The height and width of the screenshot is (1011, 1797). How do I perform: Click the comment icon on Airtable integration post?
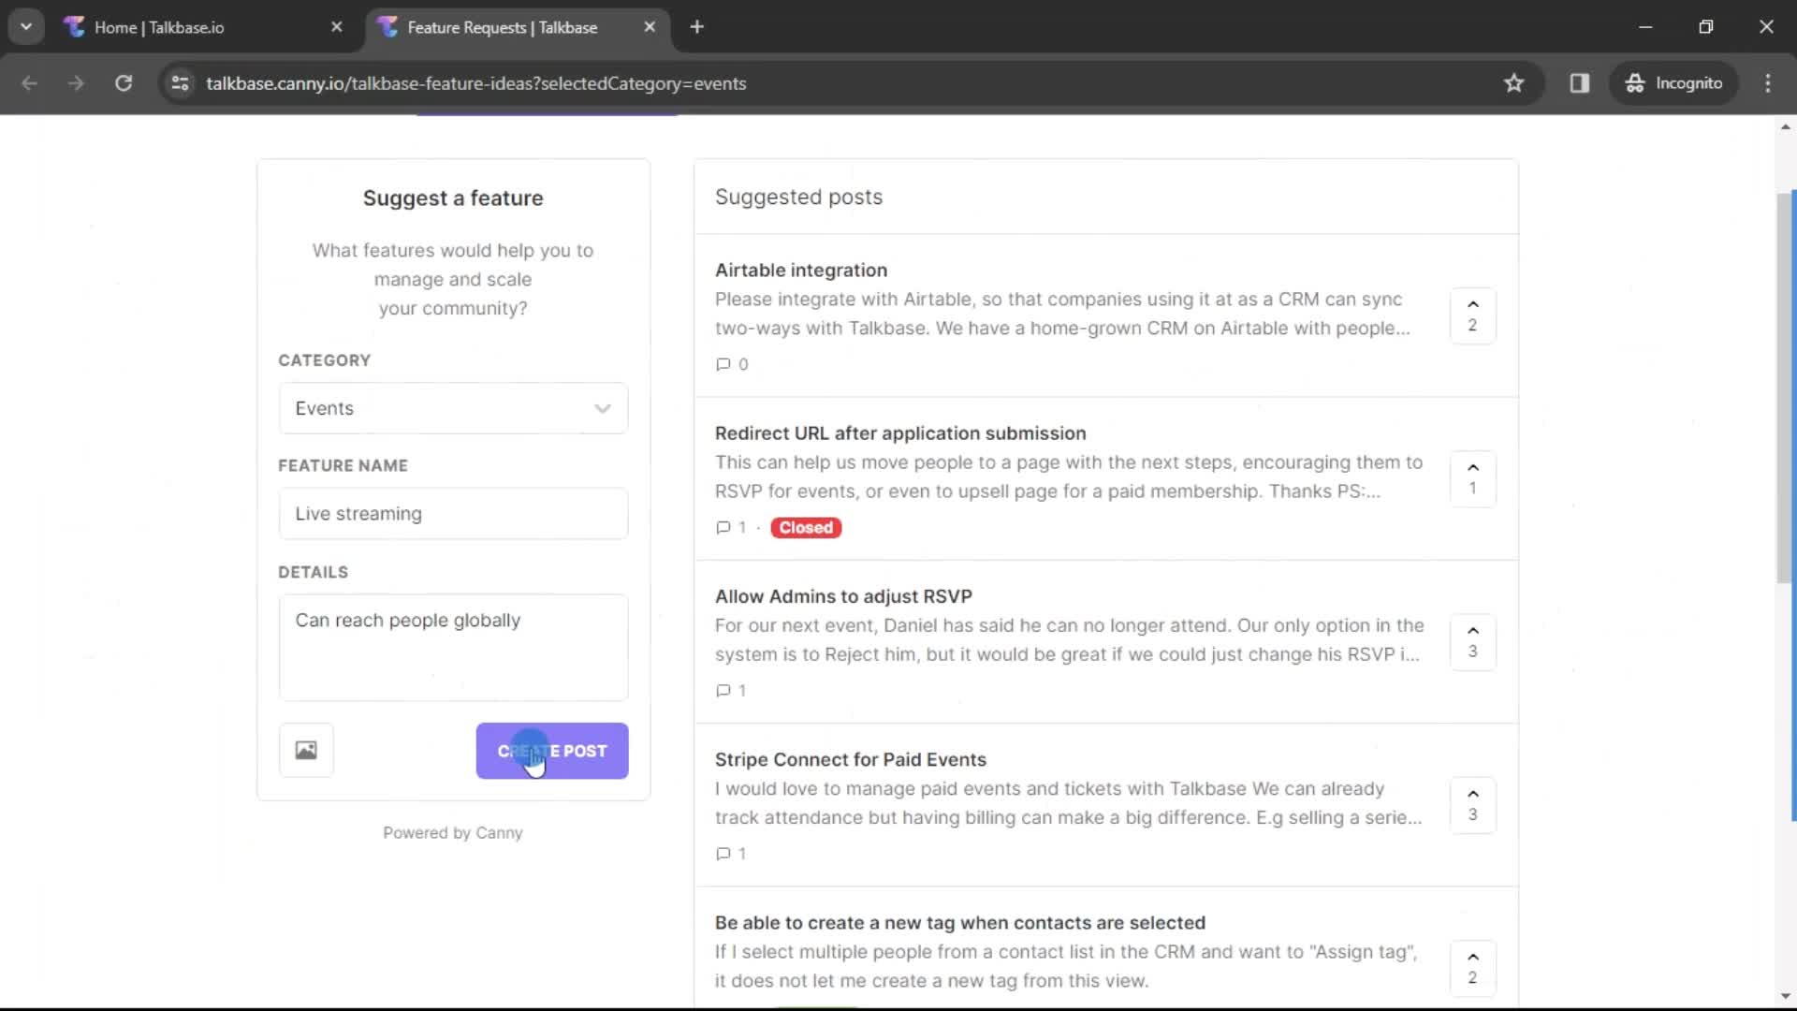coord(722,363)
